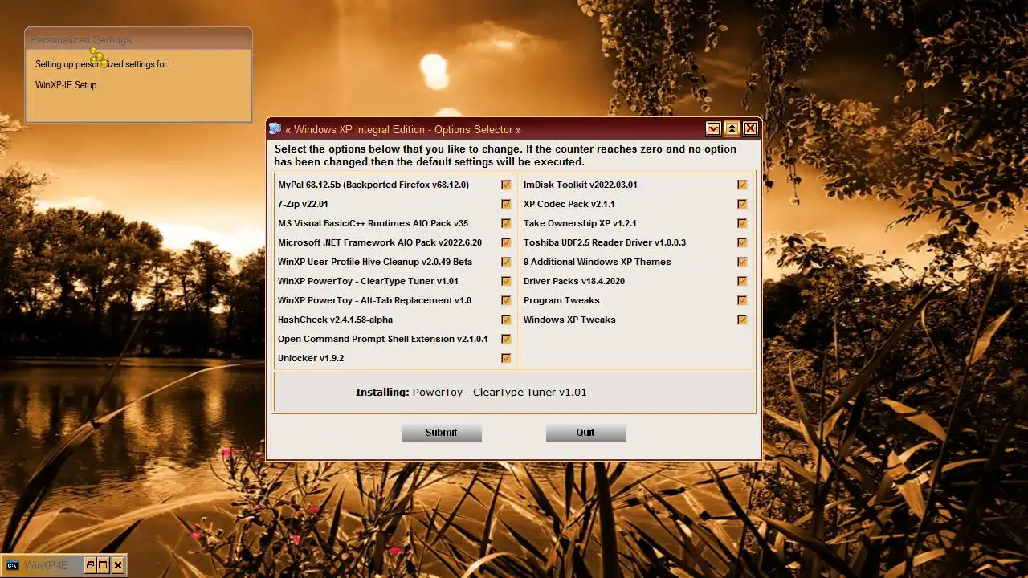Maximize the WinXP-IE taskbar window
1028x578 pixels.
point(103,565)
